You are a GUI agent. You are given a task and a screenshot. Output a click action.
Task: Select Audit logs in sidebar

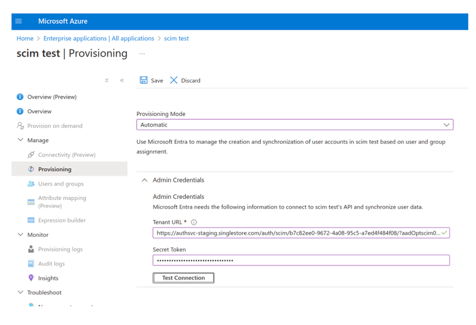click(x=51, y=263)
